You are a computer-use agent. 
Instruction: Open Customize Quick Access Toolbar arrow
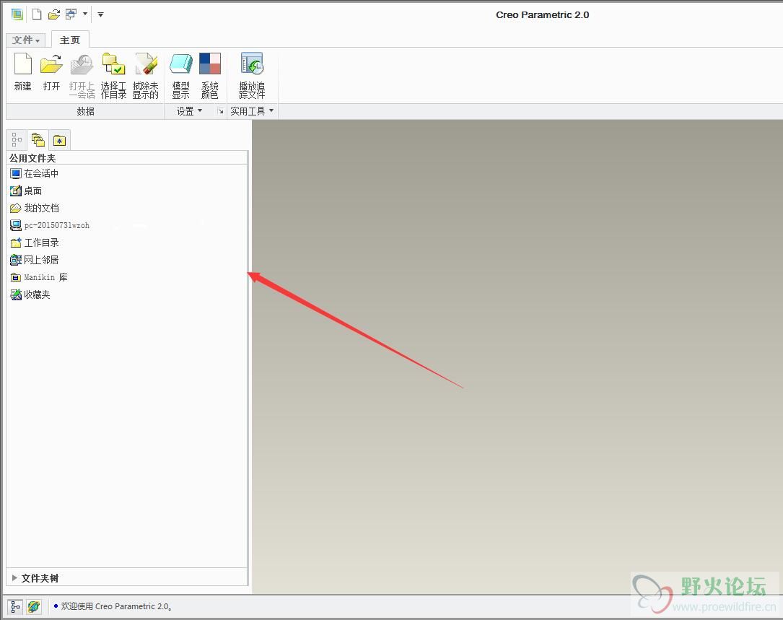(x=100, y=14)
